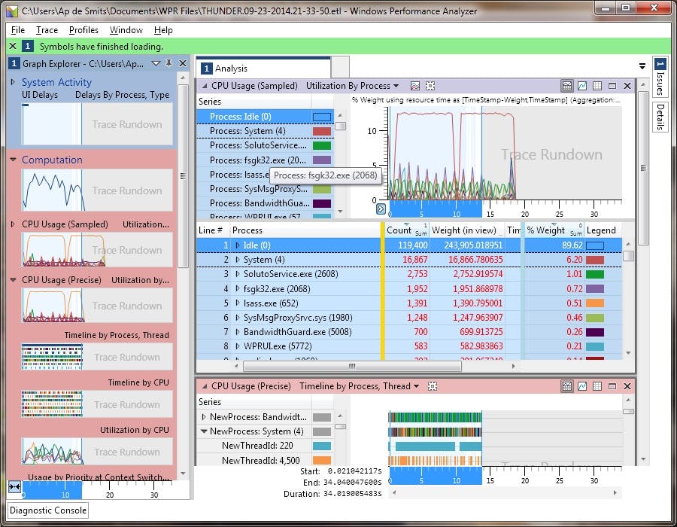Collapse the CPU Usage (Precise) analysis panel
Image resolution: width=677 pixels, height=527 pixels.
(204, 386)
